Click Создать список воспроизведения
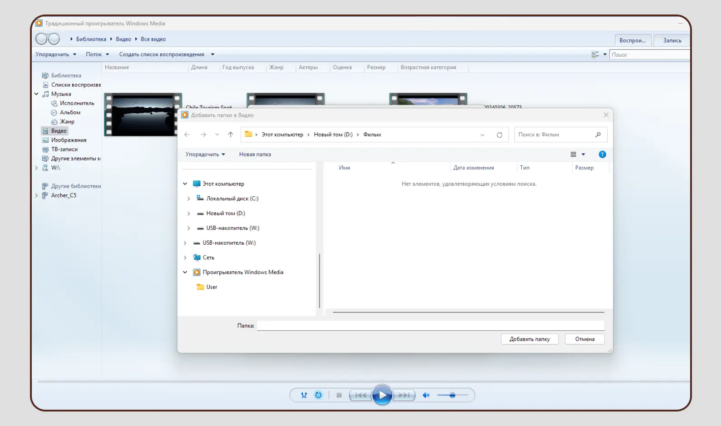This screenshot has height=426, width=721. [x=162, y=54]
